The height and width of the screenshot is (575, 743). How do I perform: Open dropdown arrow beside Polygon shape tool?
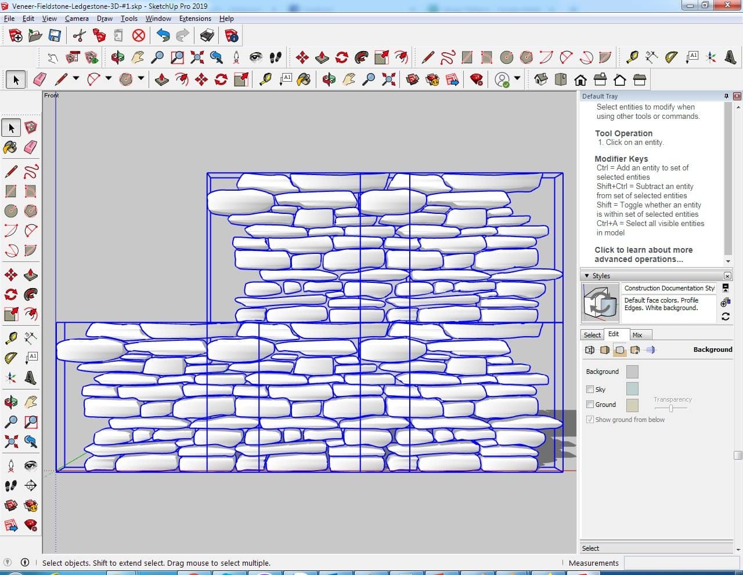click(141, 79)
